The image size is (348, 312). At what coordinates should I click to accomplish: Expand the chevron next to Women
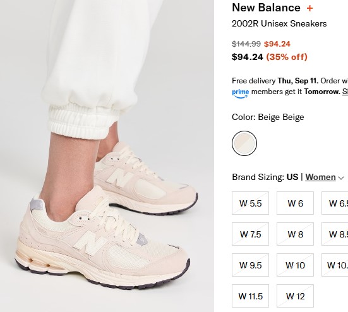pyautogui.click(x=341, y=177)
